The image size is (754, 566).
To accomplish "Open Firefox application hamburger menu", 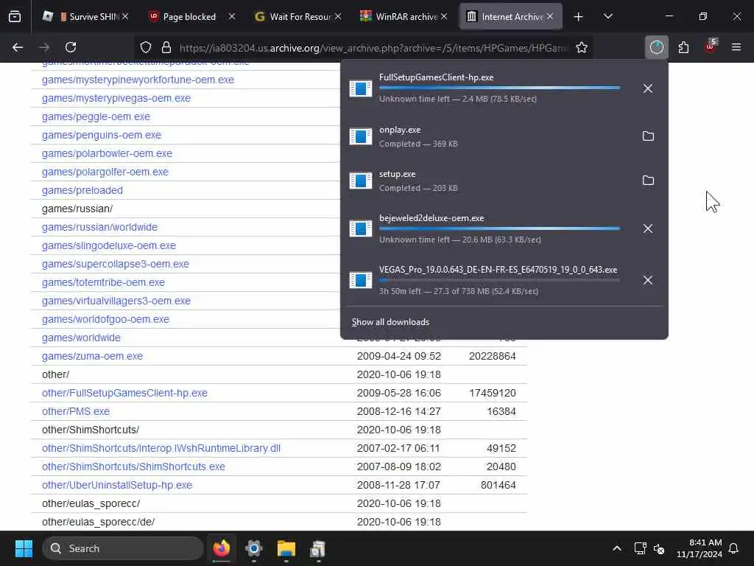I will coord(736,47).
